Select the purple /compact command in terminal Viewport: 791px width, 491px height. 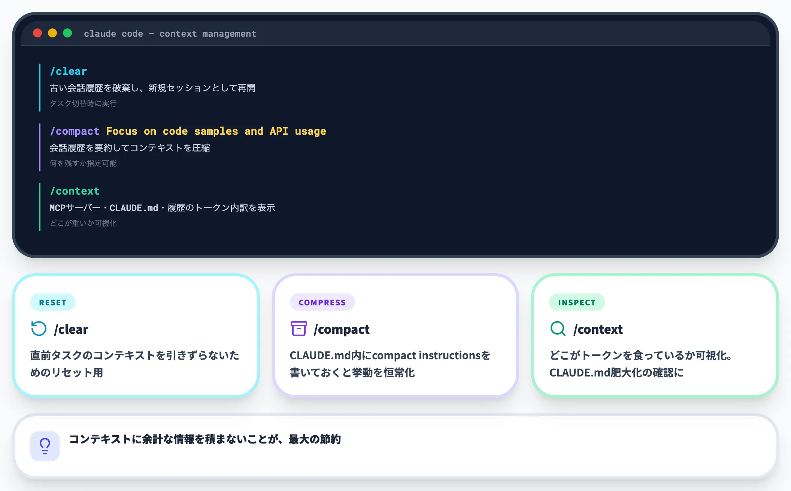click(x=75, y=131)
